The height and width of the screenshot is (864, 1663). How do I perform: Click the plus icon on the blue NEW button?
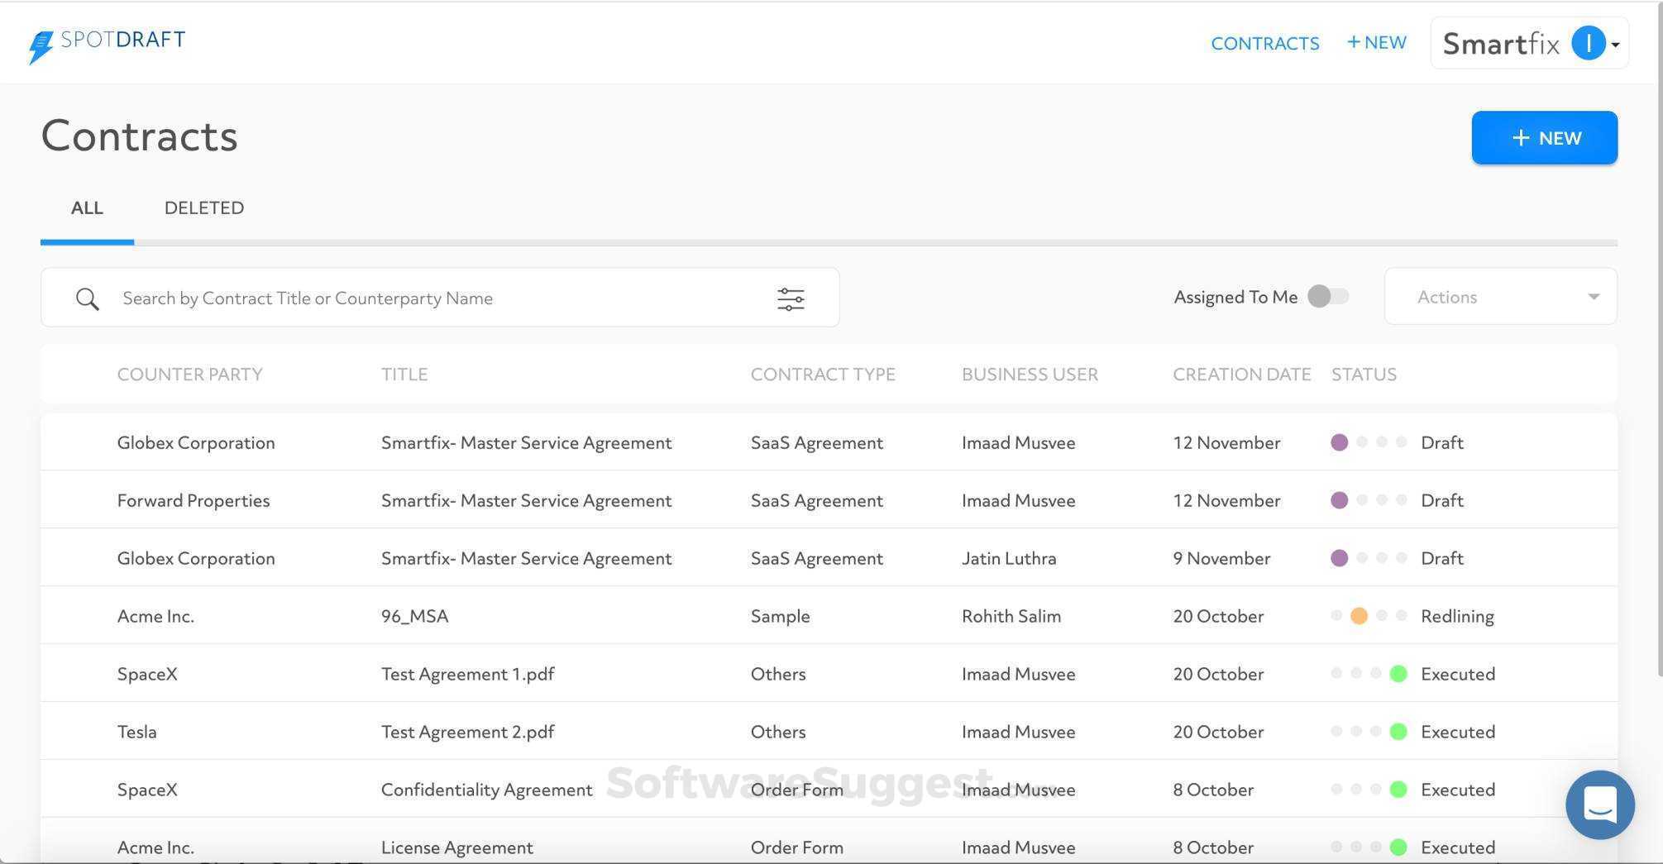click(x=1520, y=137)
